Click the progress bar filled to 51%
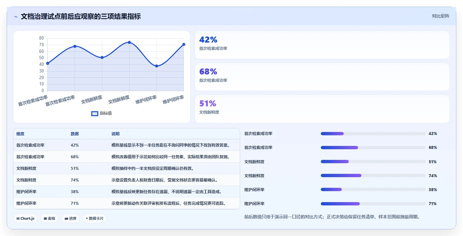The width and height of the screenshot is (463, 236). point(373,162)
